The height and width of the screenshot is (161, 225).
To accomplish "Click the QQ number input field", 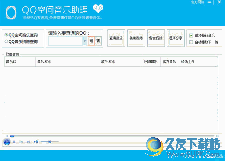I will (x=65, y=41).
